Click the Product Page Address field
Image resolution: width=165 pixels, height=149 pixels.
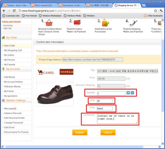pyautogui.click(x=93, y=60)
